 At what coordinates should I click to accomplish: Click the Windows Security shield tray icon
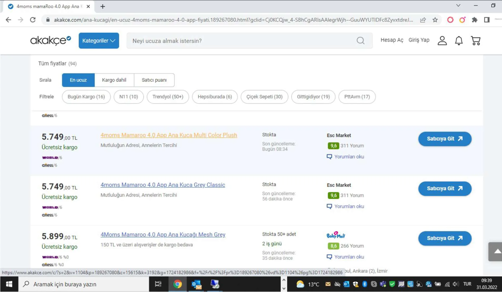point(356,284)
